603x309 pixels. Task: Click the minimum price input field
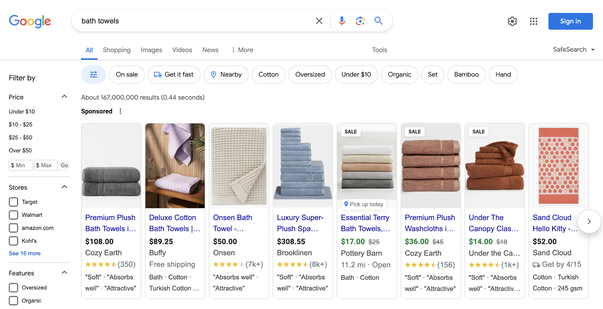pos(21,165)
